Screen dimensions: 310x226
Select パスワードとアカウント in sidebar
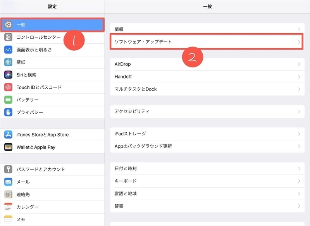41,169
